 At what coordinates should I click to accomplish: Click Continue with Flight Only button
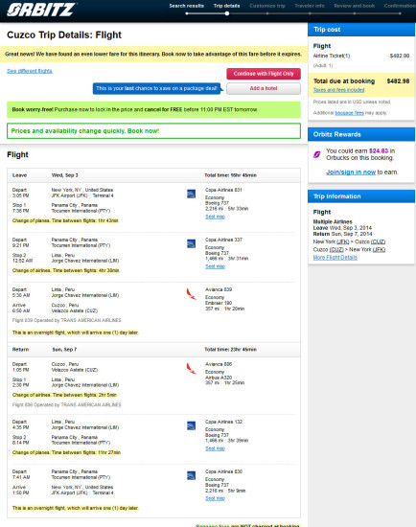point(264,74)
